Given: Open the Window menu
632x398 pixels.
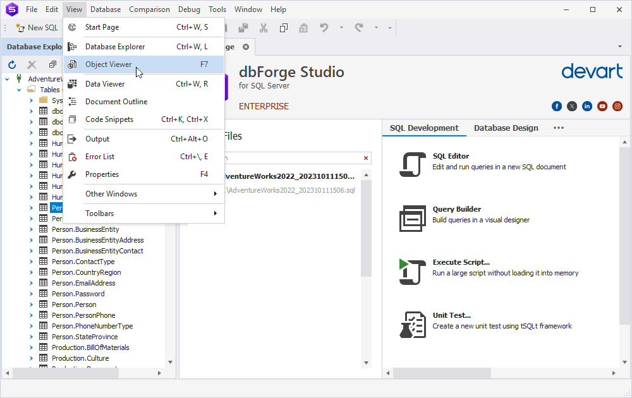Looking at the screenshot, I should pos(248,9).
